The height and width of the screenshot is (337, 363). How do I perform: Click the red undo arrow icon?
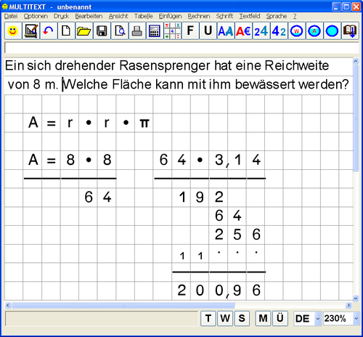click(49, 31)
